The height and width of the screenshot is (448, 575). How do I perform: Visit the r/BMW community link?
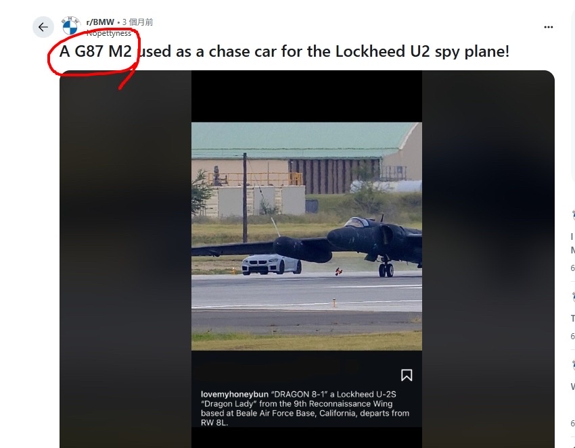pos(100,22)
